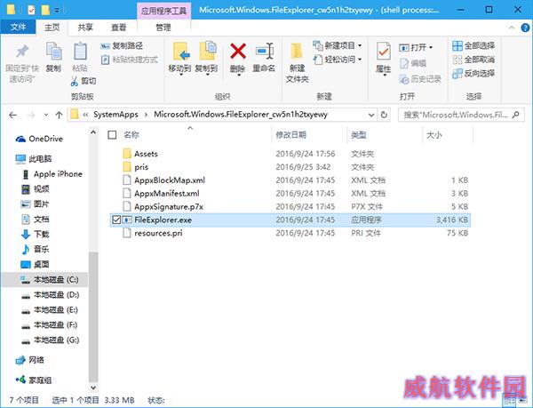Open the Easy access (轻松访问) dropdown
The image size is (533, 408).
click(x=338, y=60)
